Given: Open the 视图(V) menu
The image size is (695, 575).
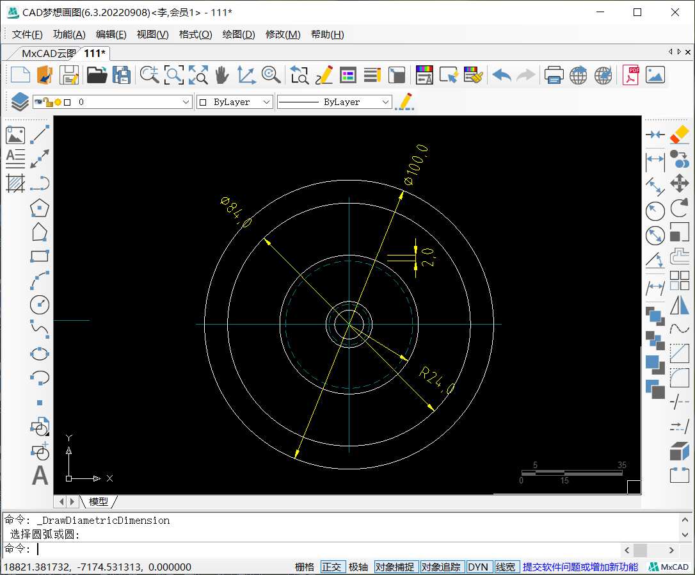Looking at the screenshot, I should 152,35.
